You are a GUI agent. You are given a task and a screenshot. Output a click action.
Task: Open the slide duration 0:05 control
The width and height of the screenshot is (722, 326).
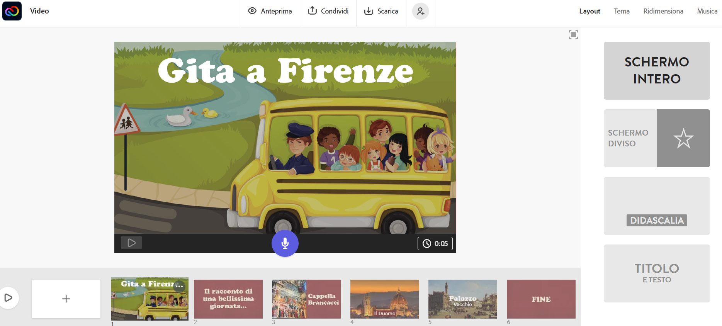[x=435, y=244]
